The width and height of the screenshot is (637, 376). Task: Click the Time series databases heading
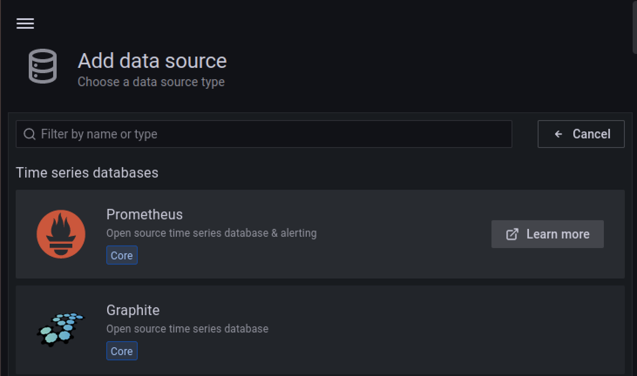[87, 173]
